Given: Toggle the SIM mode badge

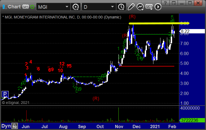Looking at the screenshot, I should pos(25,7).
